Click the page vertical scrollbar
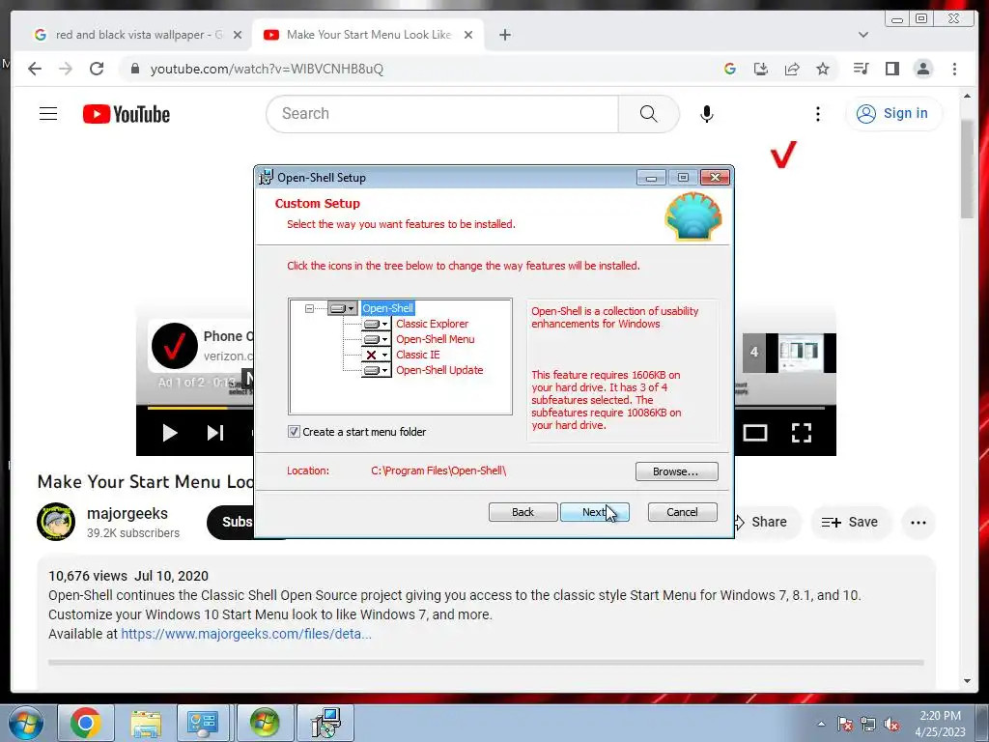This screenshot has width=989, height=742. pyautogui.click(x=968, y=169)
